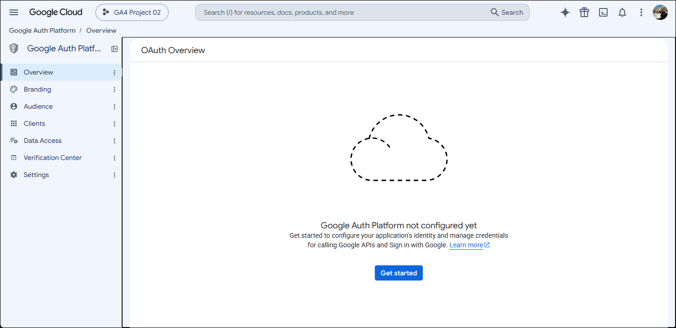Click the Overview breadcrumb
Image resolution: width=676 pixels, height=328 pixels.
(x=101, y=30)
